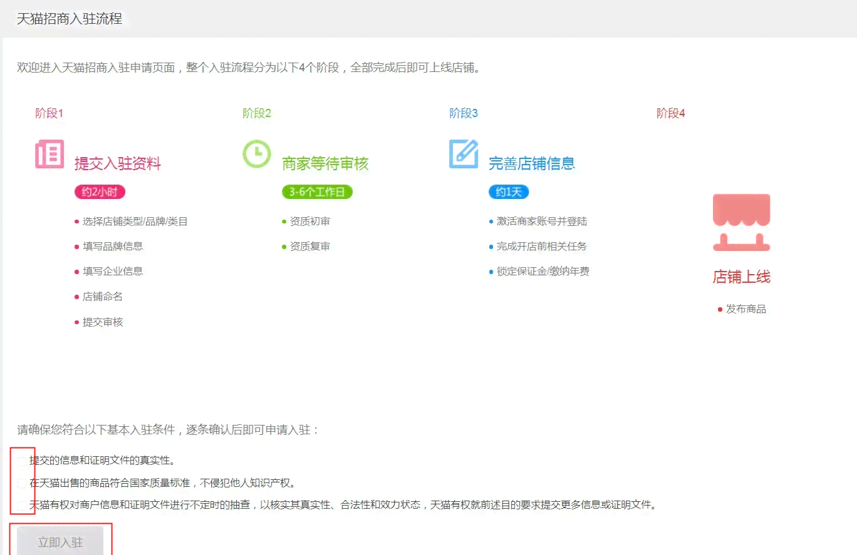The height and width of the screenshot is (555, 857).
Task: Click 完成开店前相关任务 item
Action: [542, 247]
